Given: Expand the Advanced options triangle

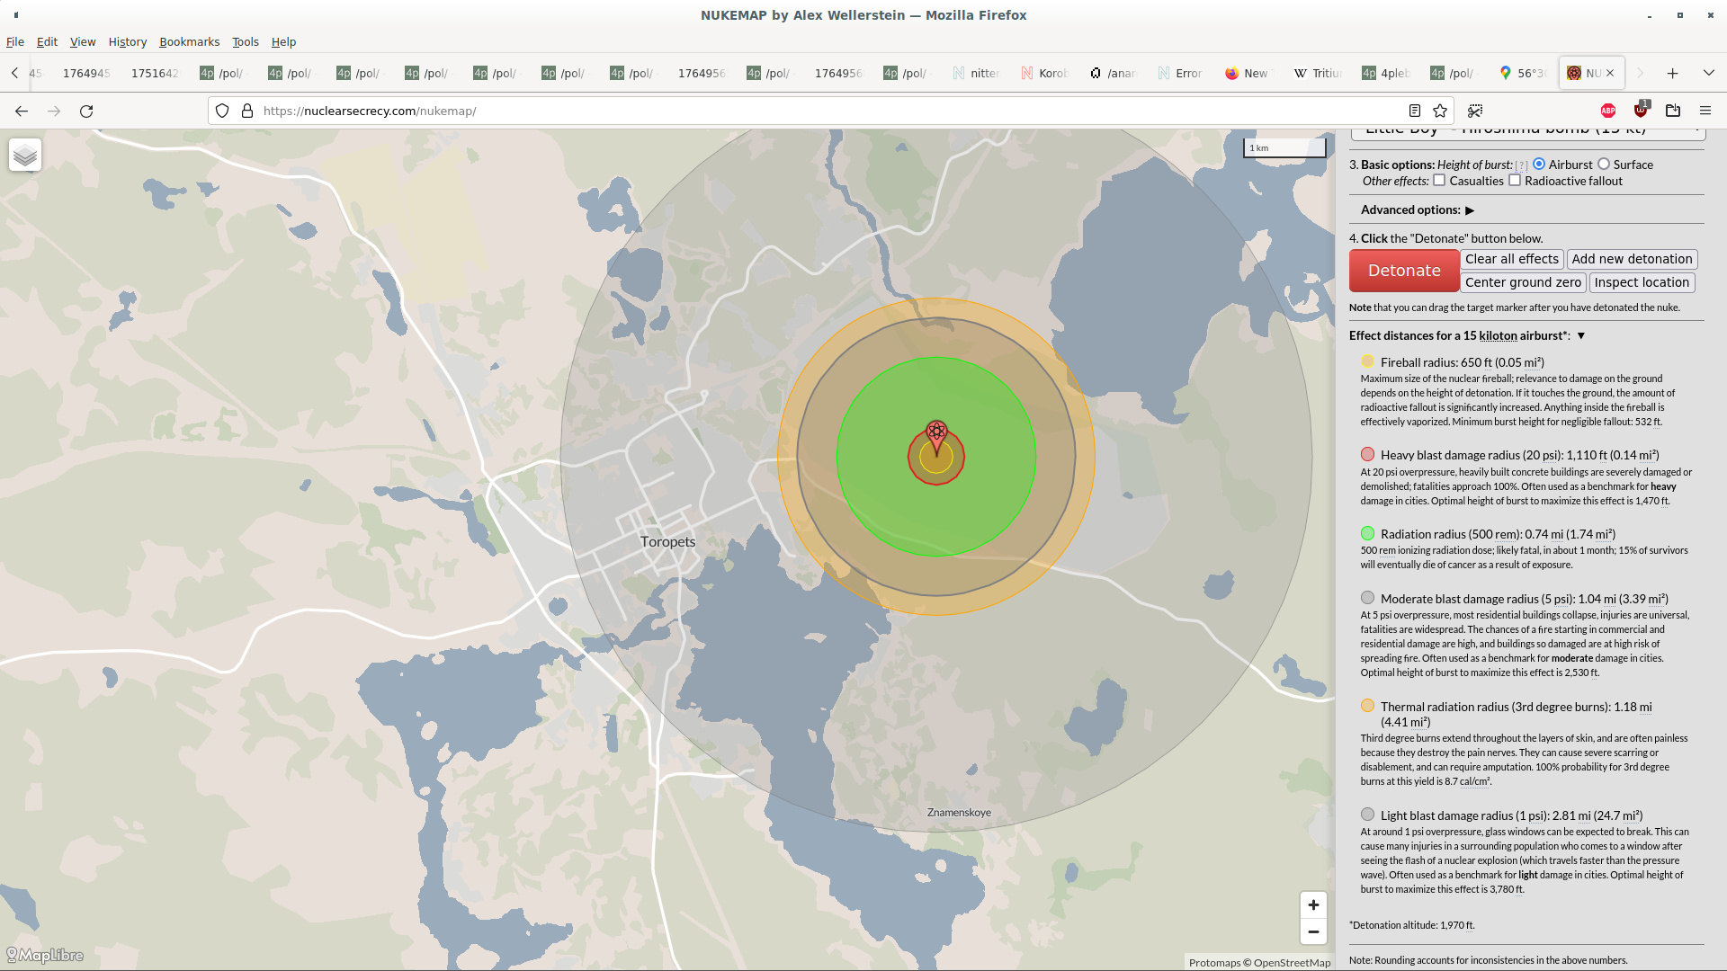Looking at the screenshot, I should [x=1470, y=210].
